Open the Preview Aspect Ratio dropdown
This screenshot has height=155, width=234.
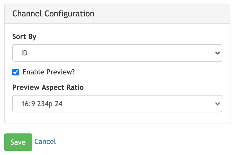tap(117, 104)
